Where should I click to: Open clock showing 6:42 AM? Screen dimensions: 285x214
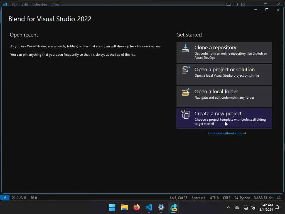[x=266, y=207]
